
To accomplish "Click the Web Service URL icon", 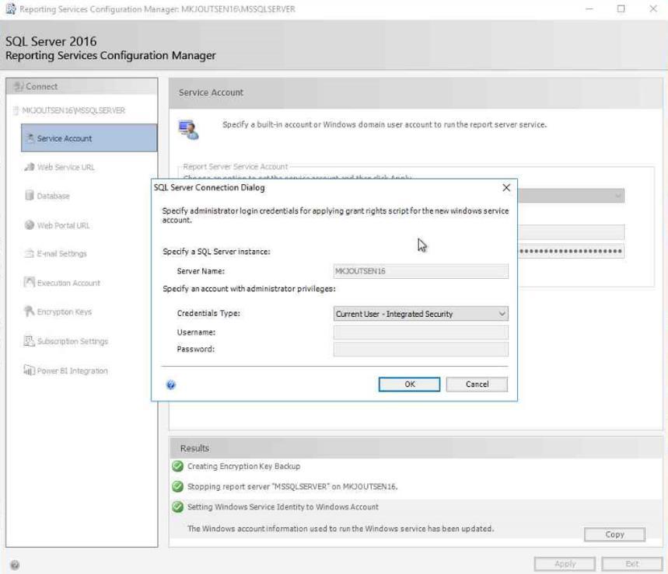I will 30,167.
